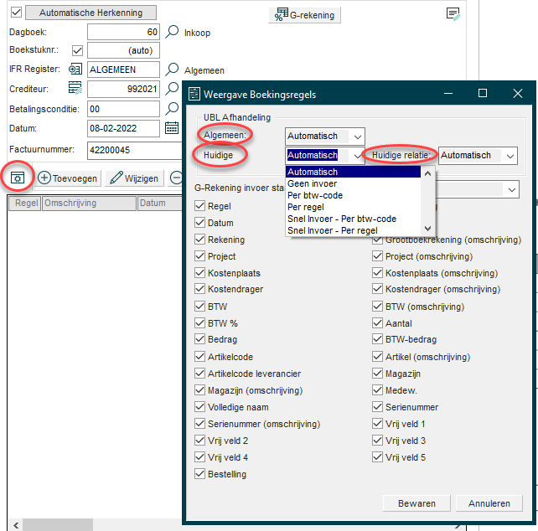Uncheck the Serienummer checkbox
Viewport: 538px width, 531px height.
tap(377, 406)
